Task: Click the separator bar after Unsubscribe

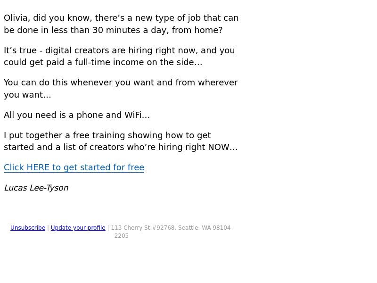Action: coord(48,228)
